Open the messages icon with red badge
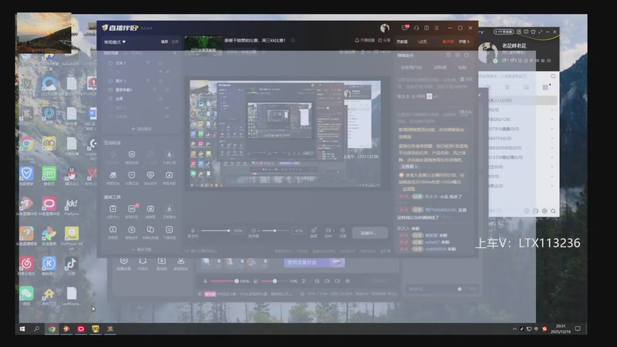This screenshot has height=347, width=617. click(405, 28)
